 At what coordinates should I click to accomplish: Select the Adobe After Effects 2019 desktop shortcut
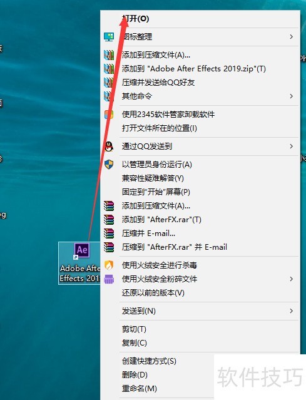pos(79,263)
